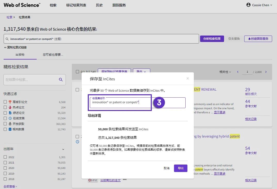Tick the 热点论文 checkbox
Image resolution: width=277 pixels, height=189 pixels.
(5, 107)
